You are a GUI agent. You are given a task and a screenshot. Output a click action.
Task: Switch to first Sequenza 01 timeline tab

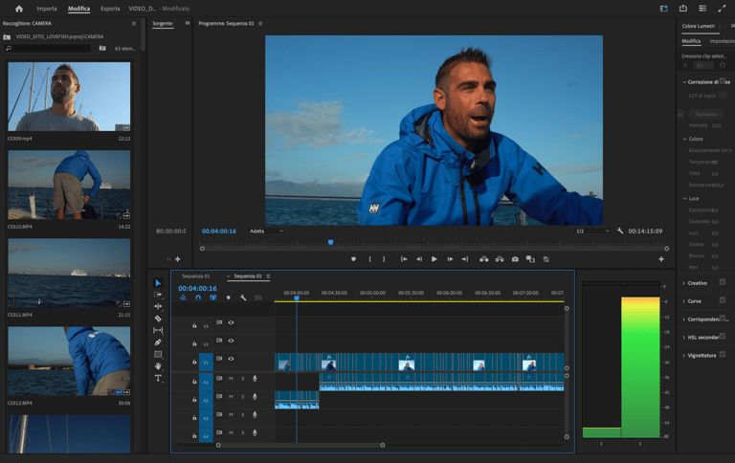point(196,276)
